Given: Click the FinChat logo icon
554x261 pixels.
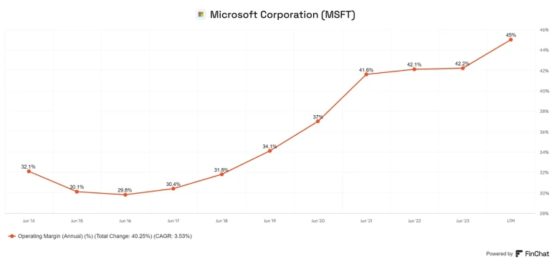Looking at the screenshot, I should (x=520, y=254).
